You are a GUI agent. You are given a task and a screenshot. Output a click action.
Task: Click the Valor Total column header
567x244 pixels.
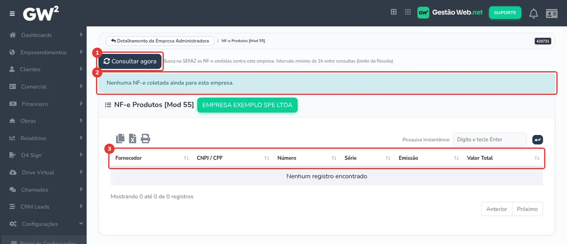click(502, 158)
